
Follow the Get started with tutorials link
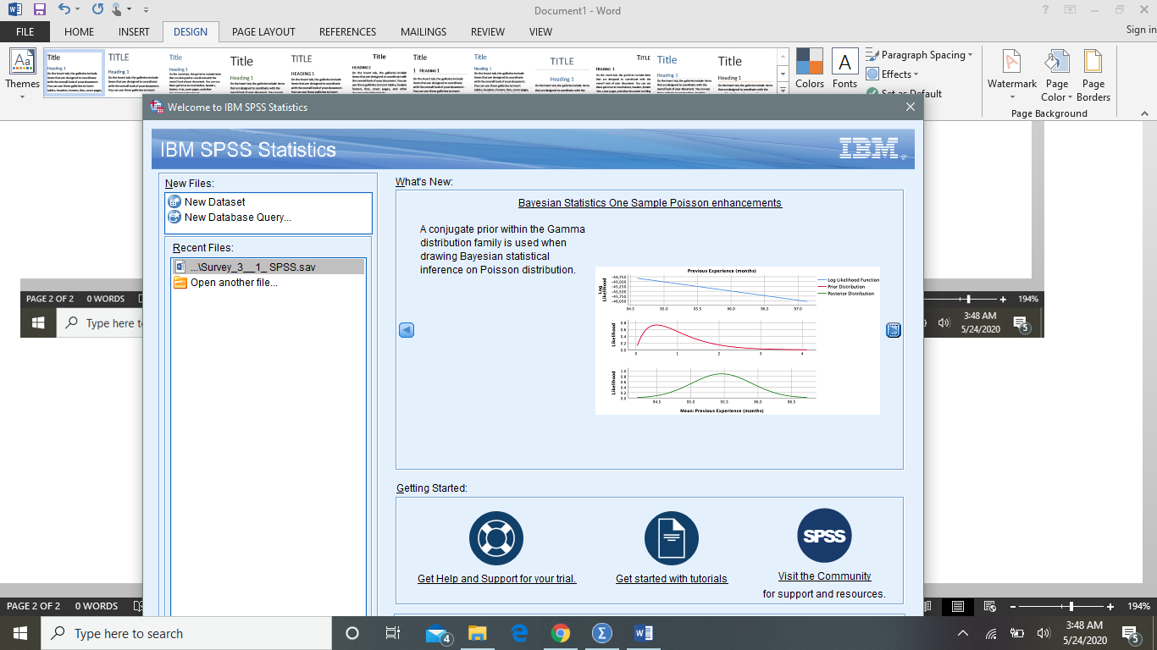(x=672, y=578)
